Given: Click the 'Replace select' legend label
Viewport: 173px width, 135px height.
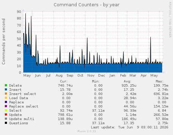Looking at the screenshot, I should 24,106.
